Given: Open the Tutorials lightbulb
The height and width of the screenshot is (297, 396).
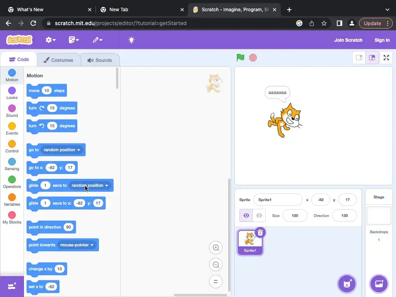Looking at the screenshot, I should [x=131, y=40].
